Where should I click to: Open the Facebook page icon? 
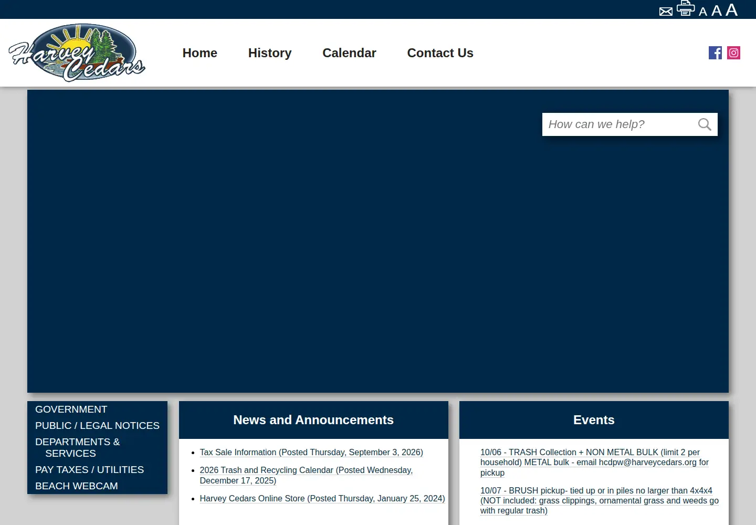coord(715,52)
